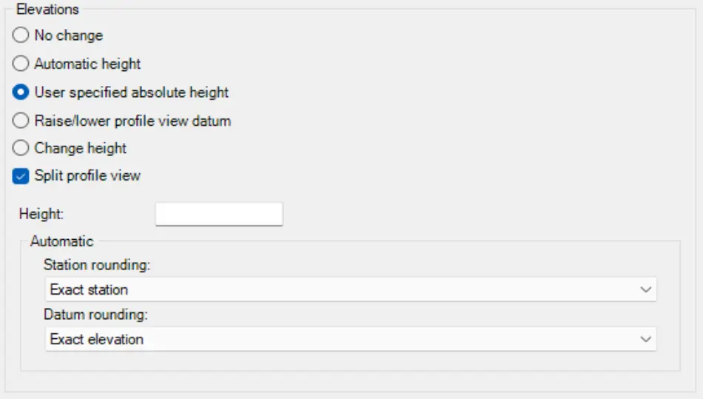Image resolution: width=703 pixels, height=399 pixels.
Task: Uncheck the Split profile view checkbox
Action: 21,176
